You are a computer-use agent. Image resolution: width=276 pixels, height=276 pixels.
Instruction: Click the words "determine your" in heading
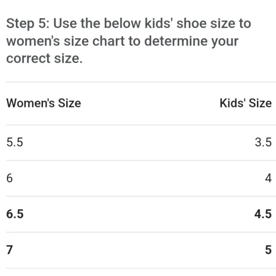click(x=191, y=41)
